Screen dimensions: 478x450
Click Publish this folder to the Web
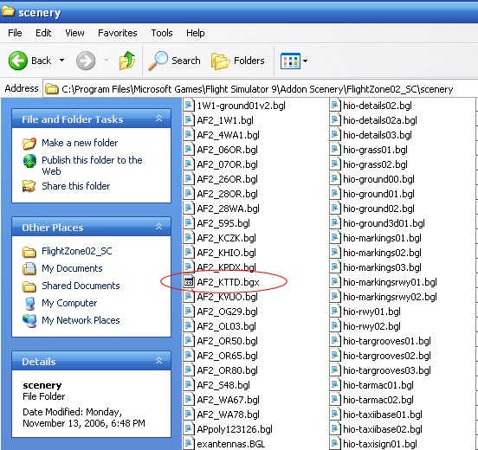[x=92, y=165]
